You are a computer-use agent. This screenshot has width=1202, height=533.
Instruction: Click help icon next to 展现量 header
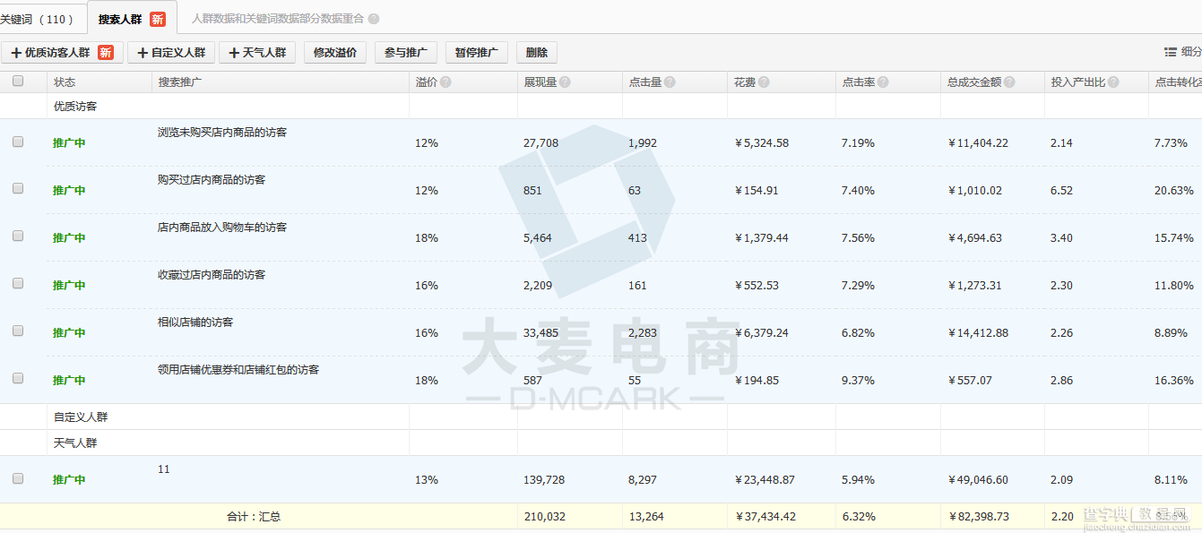coord(565,82)
